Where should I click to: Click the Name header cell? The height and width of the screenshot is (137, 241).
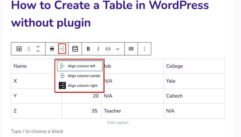pos(36,66)
